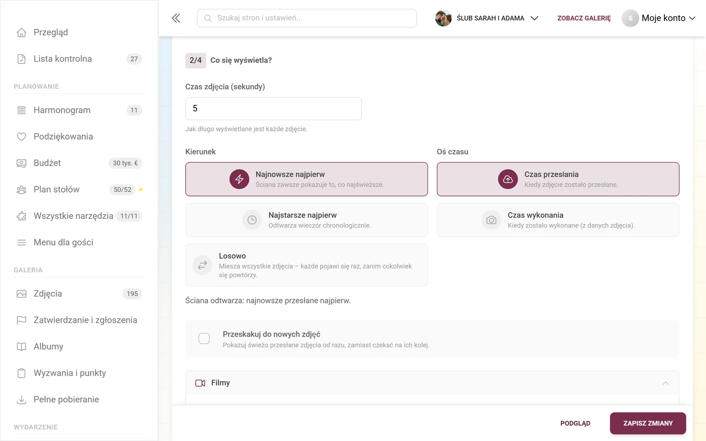Click the Pełne pobieranie download icon
Image resolution: width=706 pixels, height=441 pixels.
(x=22, y=400)
